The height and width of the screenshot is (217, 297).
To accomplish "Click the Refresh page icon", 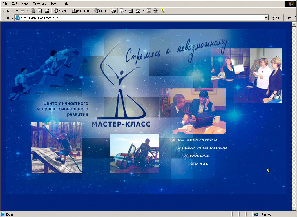I will coord(40,11).
